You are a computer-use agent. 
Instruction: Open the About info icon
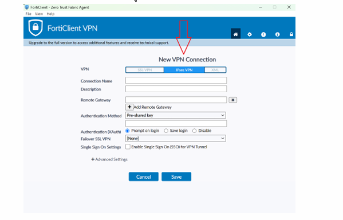(x=277, y=34)
